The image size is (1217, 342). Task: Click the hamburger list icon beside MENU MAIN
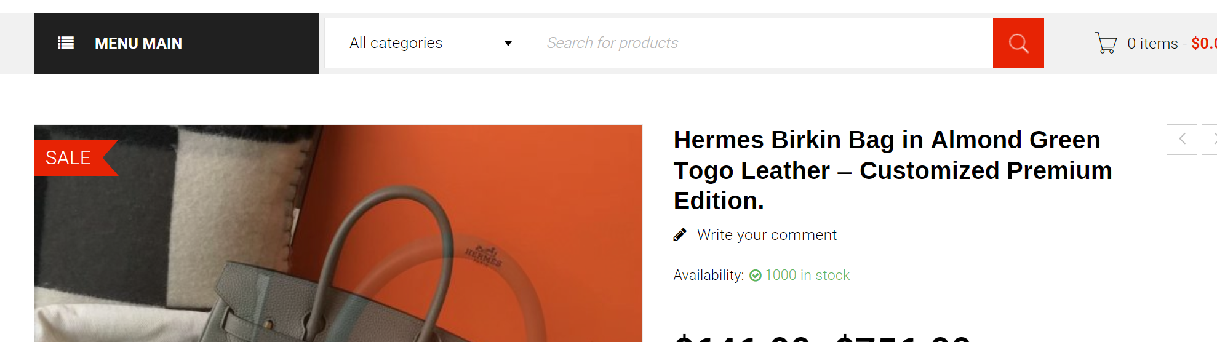point(66,43)
